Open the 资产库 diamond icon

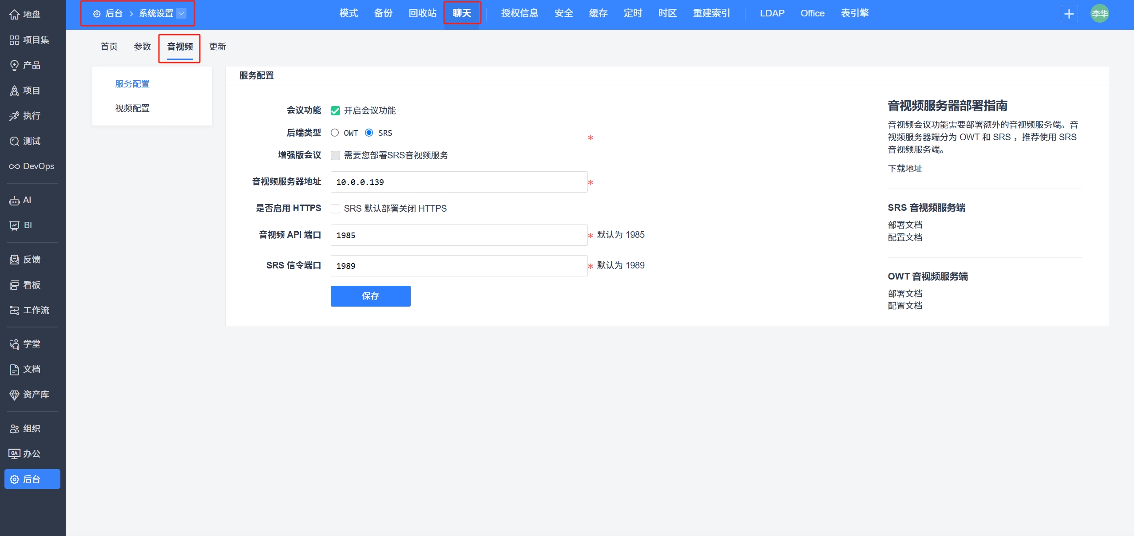(x=14, y=394)
